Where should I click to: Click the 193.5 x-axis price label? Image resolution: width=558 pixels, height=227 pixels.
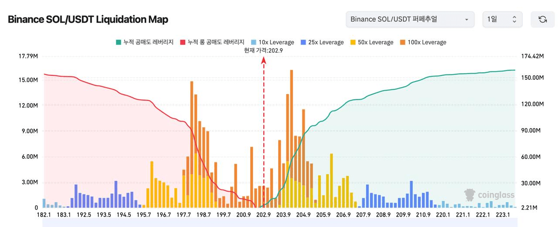(104, 215)
